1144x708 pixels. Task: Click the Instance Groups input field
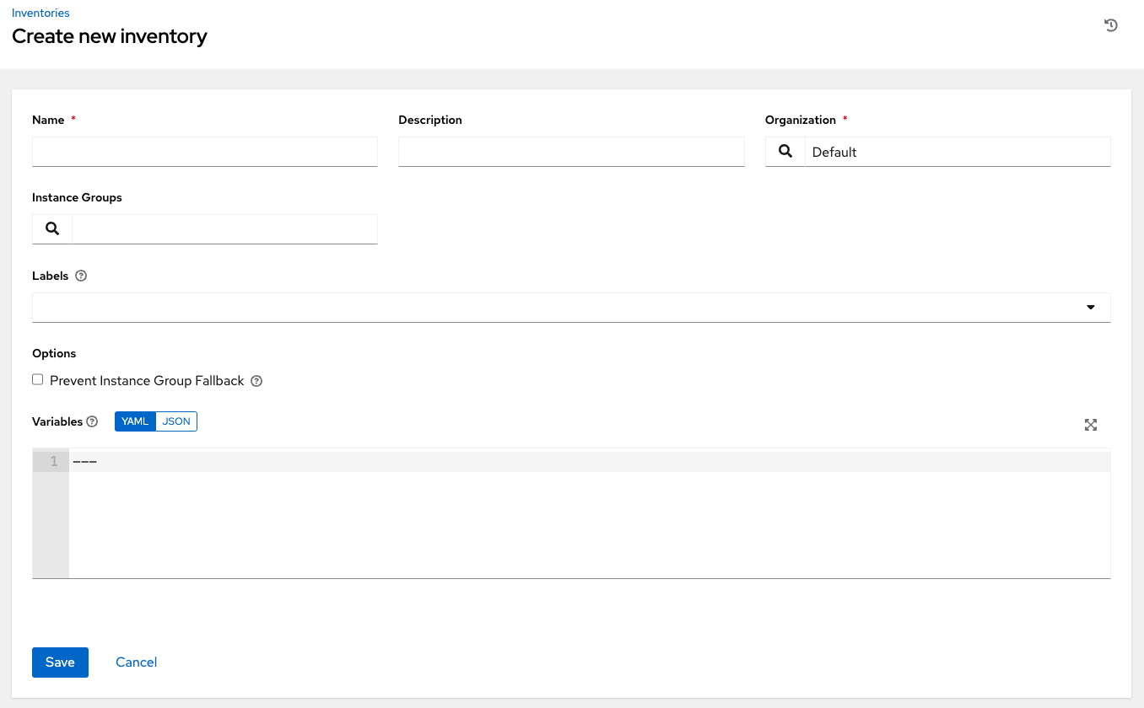tap(224, 228)
